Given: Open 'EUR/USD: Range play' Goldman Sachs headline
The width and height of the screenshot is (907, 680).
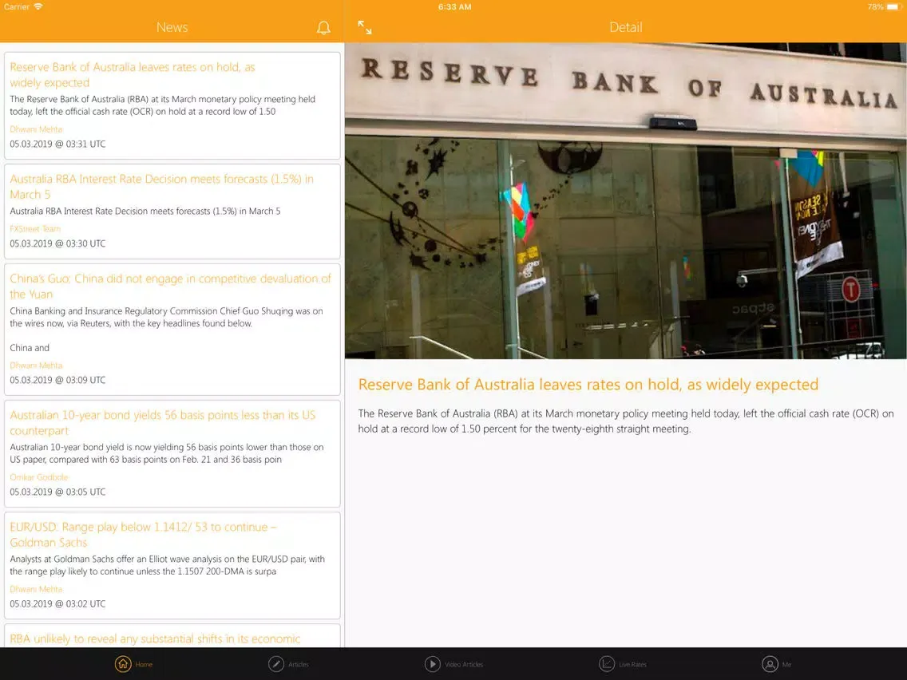Looking at the screenshot, I should 144,535.
